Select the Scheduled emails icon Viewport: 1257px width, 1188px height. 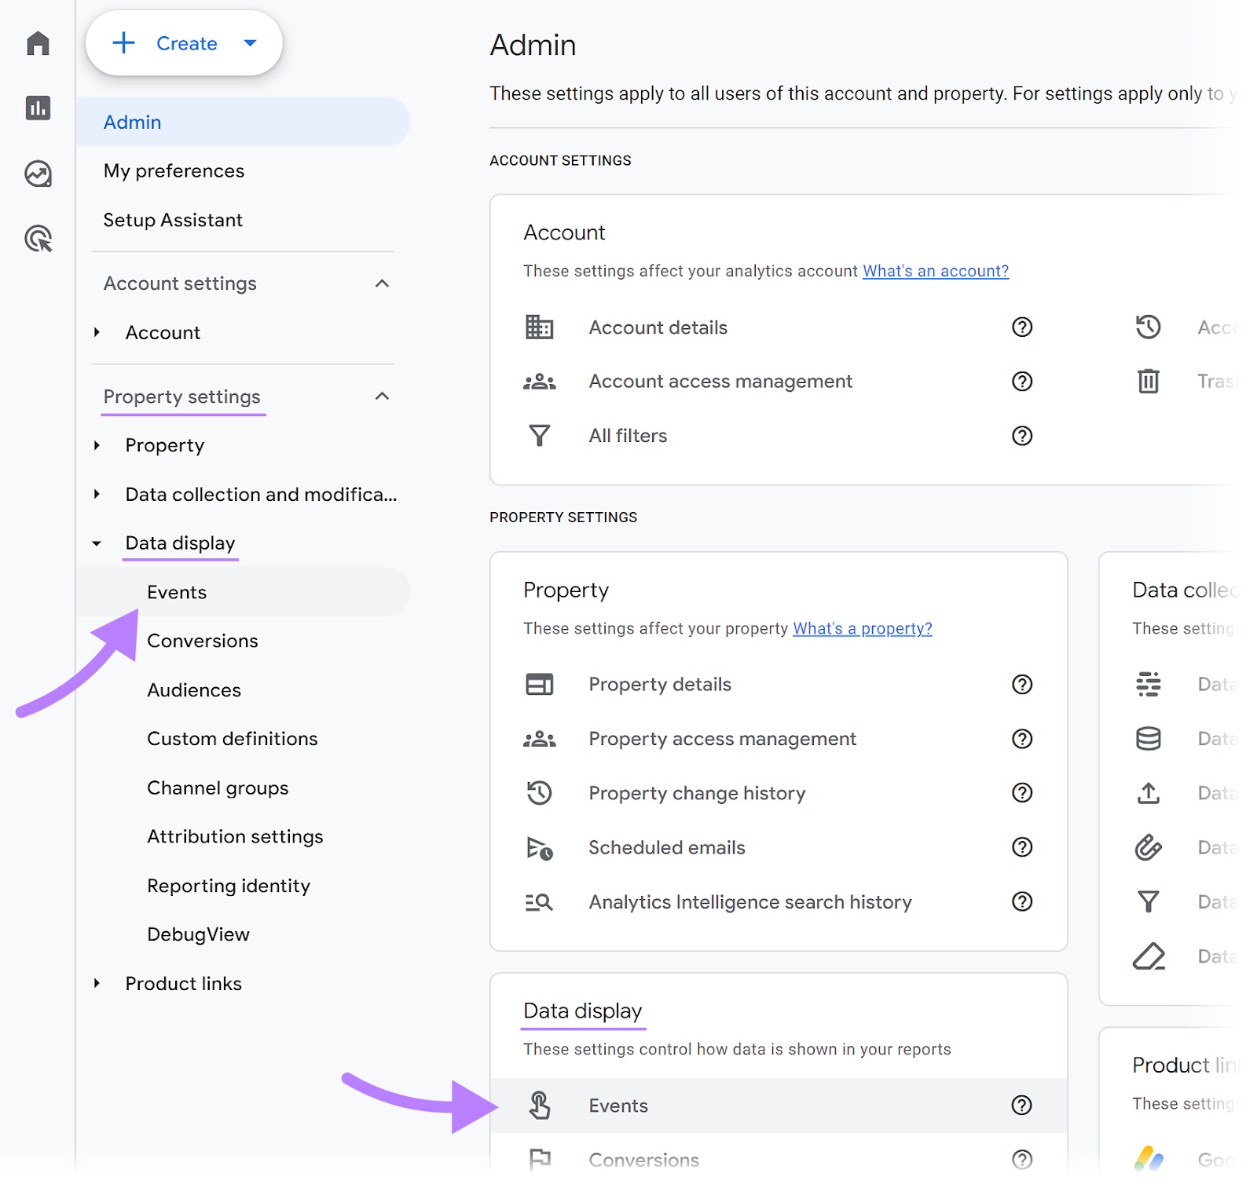click(x=541, y=847)
